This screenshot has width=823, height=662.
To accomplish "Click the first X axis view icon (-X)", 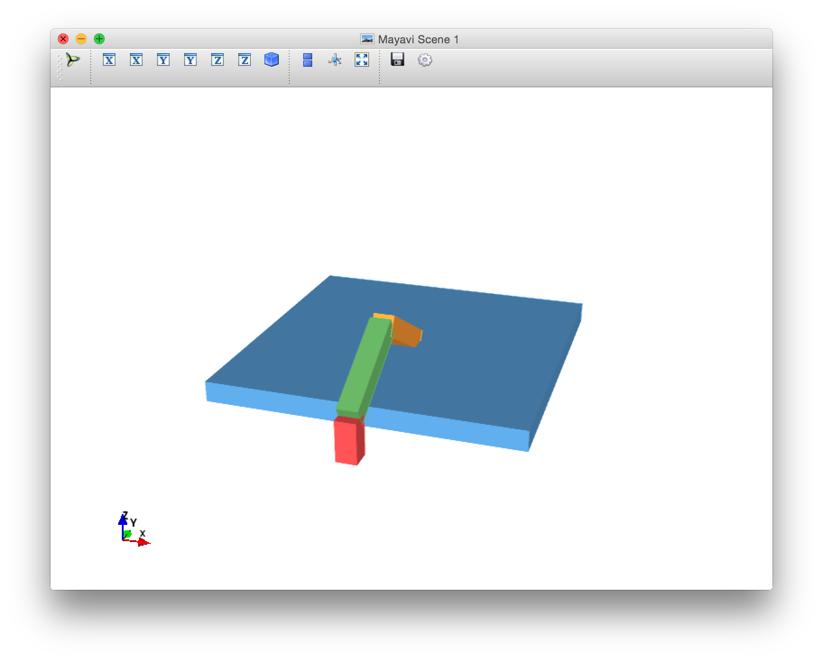I will tap(109, 60).
